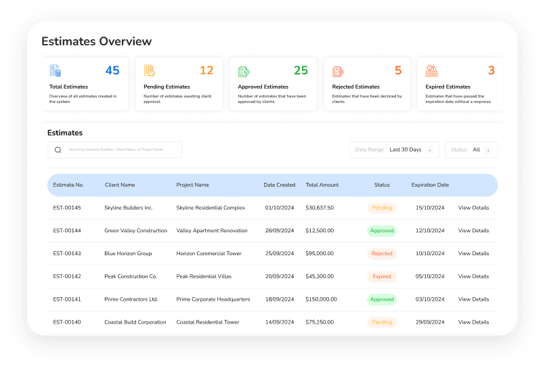Click the Estimates Overview page heading
Viewport: 545px width, 369px height.
[x=97, y=41]
